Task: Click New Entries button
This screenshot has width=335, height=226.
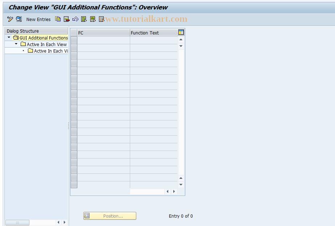Action: coord(38,20)
